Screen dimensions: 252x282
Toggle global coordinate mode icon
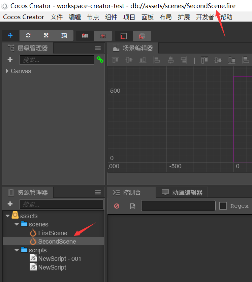click(x=142, y=36)
